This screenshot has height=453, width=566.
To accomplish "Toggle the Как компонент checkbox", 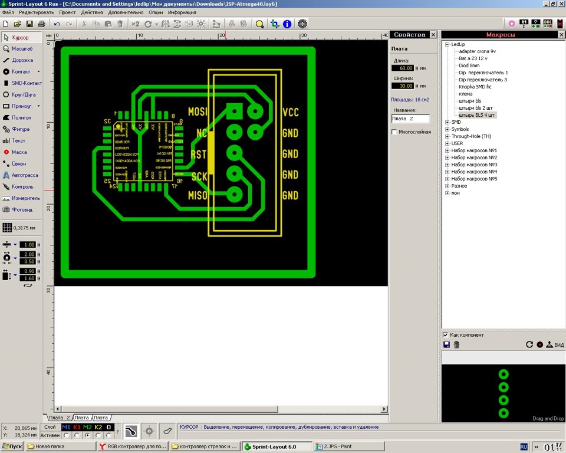I will click(x=446, y=334).
